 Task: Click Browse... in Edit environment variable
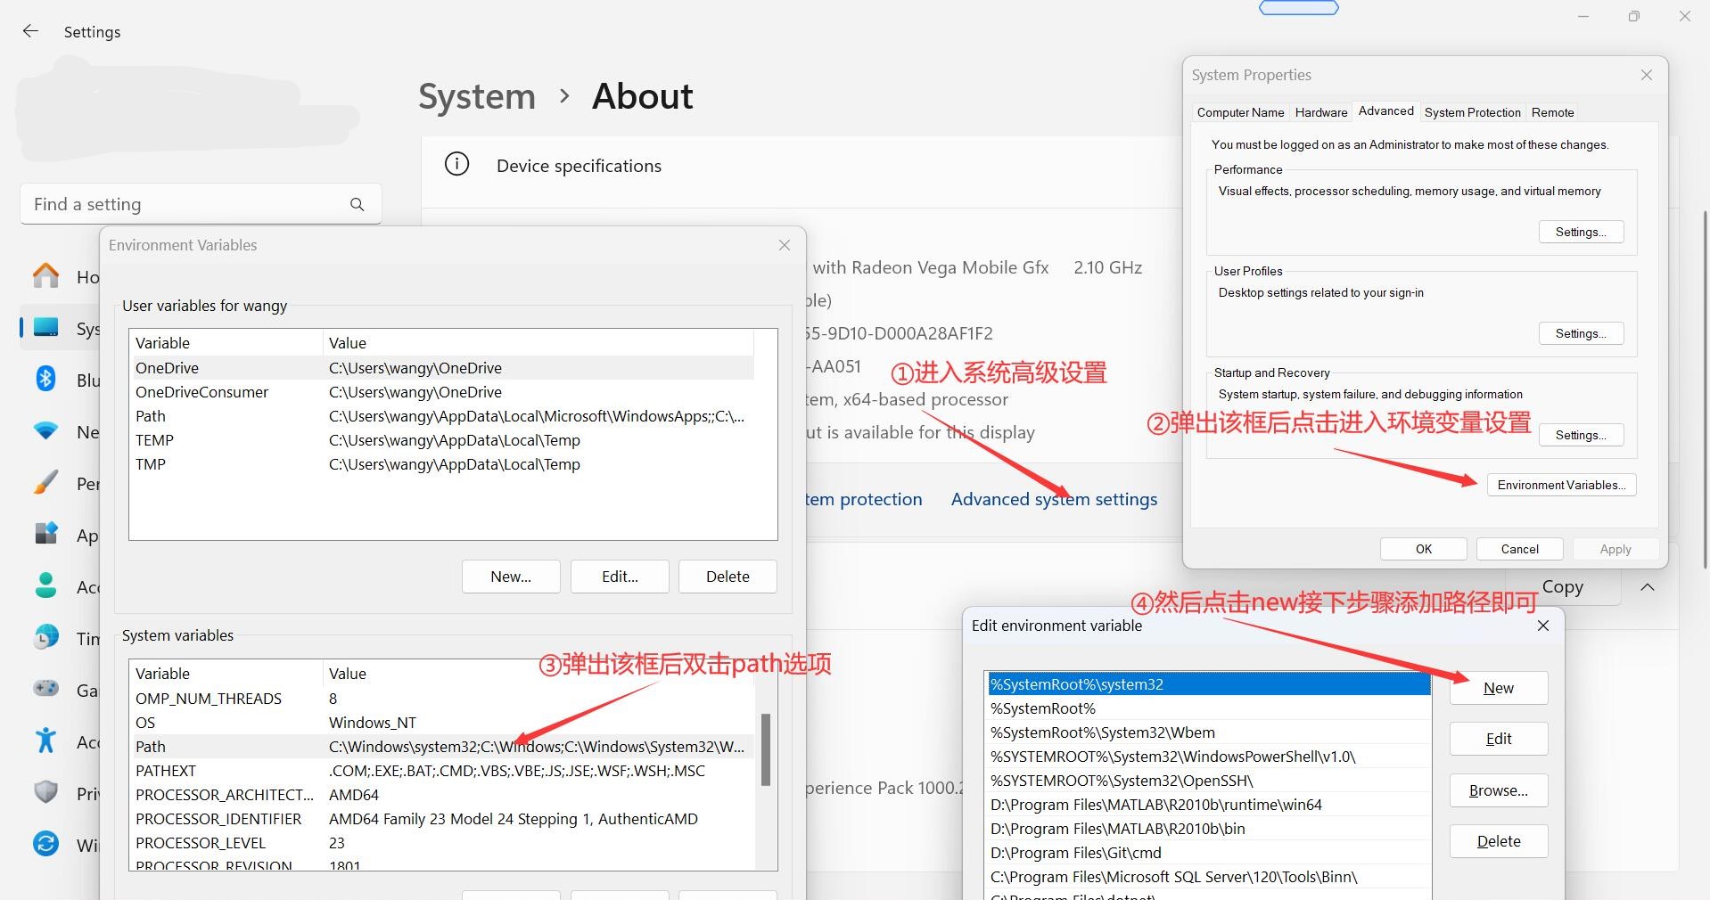(x=1498, y=790)
